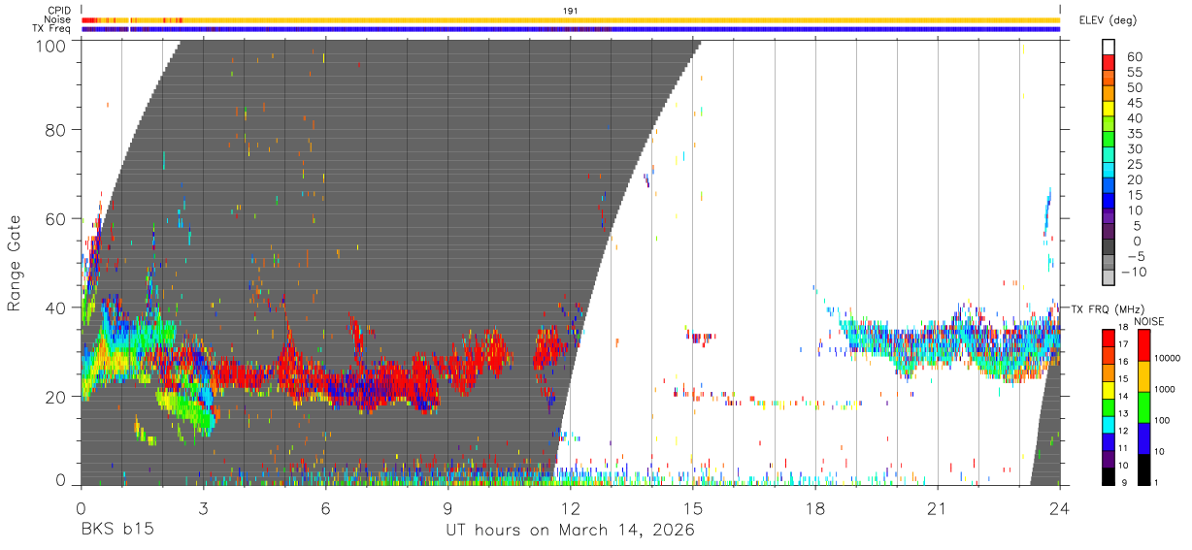Select the CPID value 191

pos(571,11)
